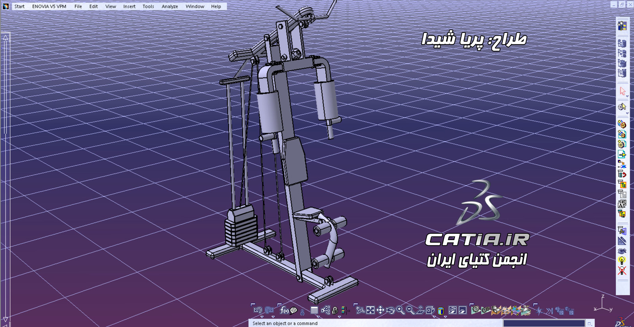This screenshot has height=327, width=634.
Task: Click the small window icon beside command field
Action: pyautogui.click(x=590, y=323)
